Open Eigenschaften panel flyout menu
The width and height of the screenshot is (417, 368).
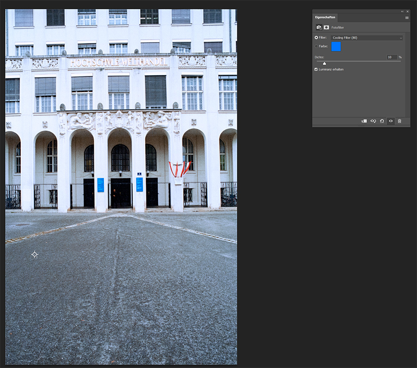(x=407, y=18)
